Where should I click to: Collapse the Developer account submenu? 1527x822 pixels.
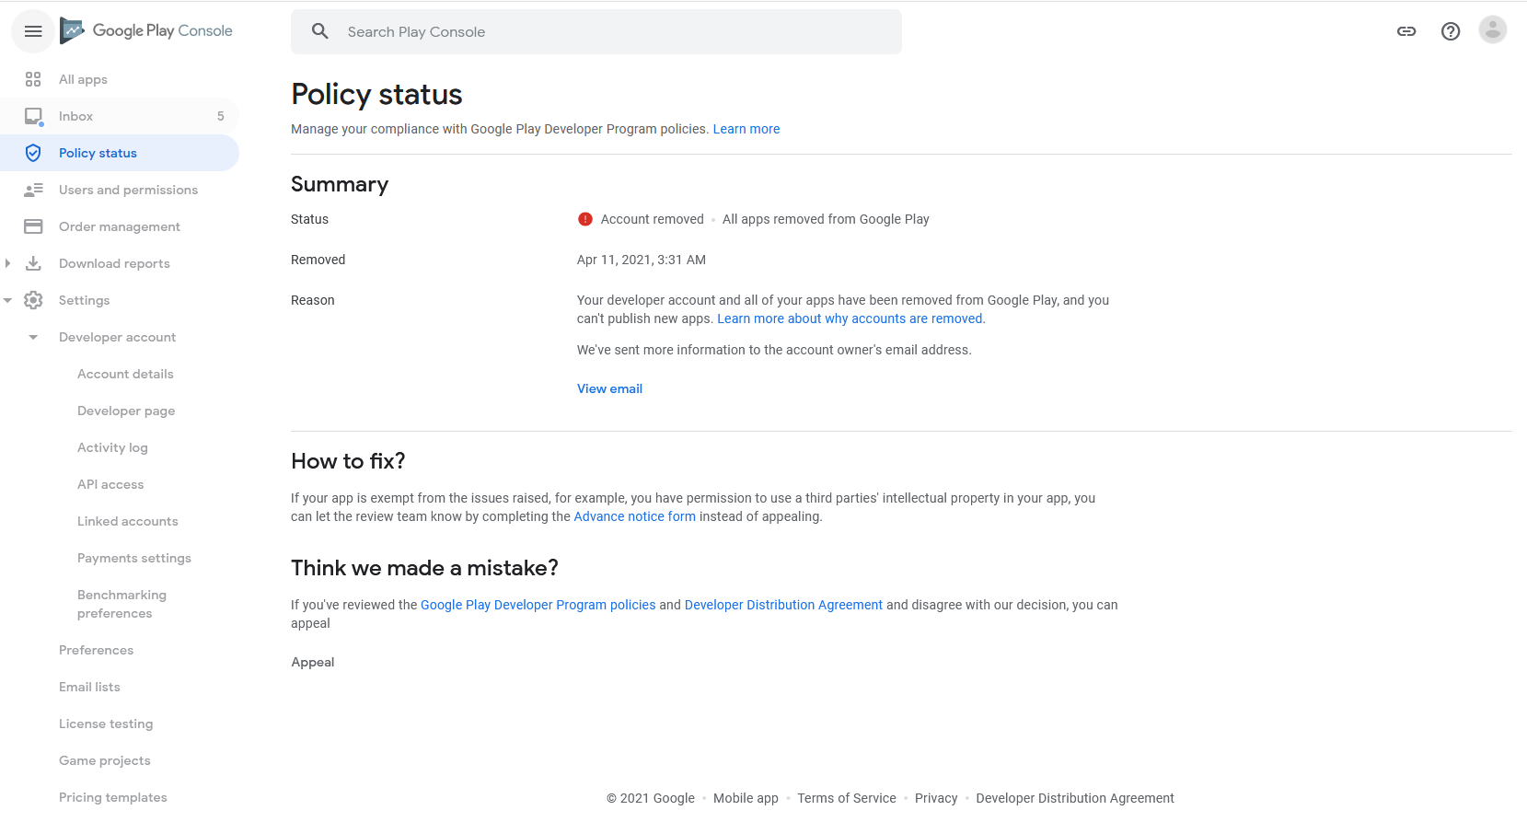tap(33, 337)
